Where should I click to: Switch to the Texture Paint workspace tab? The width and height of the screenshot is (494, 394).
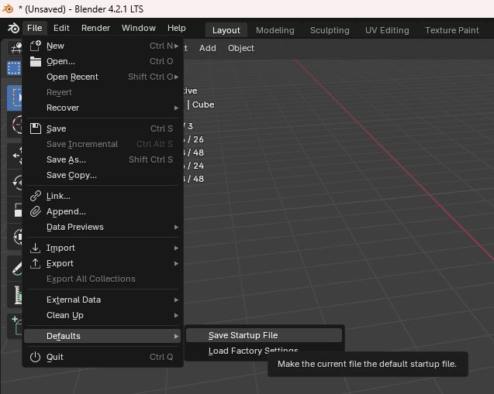pyautogui.click(x=452, y=30)
